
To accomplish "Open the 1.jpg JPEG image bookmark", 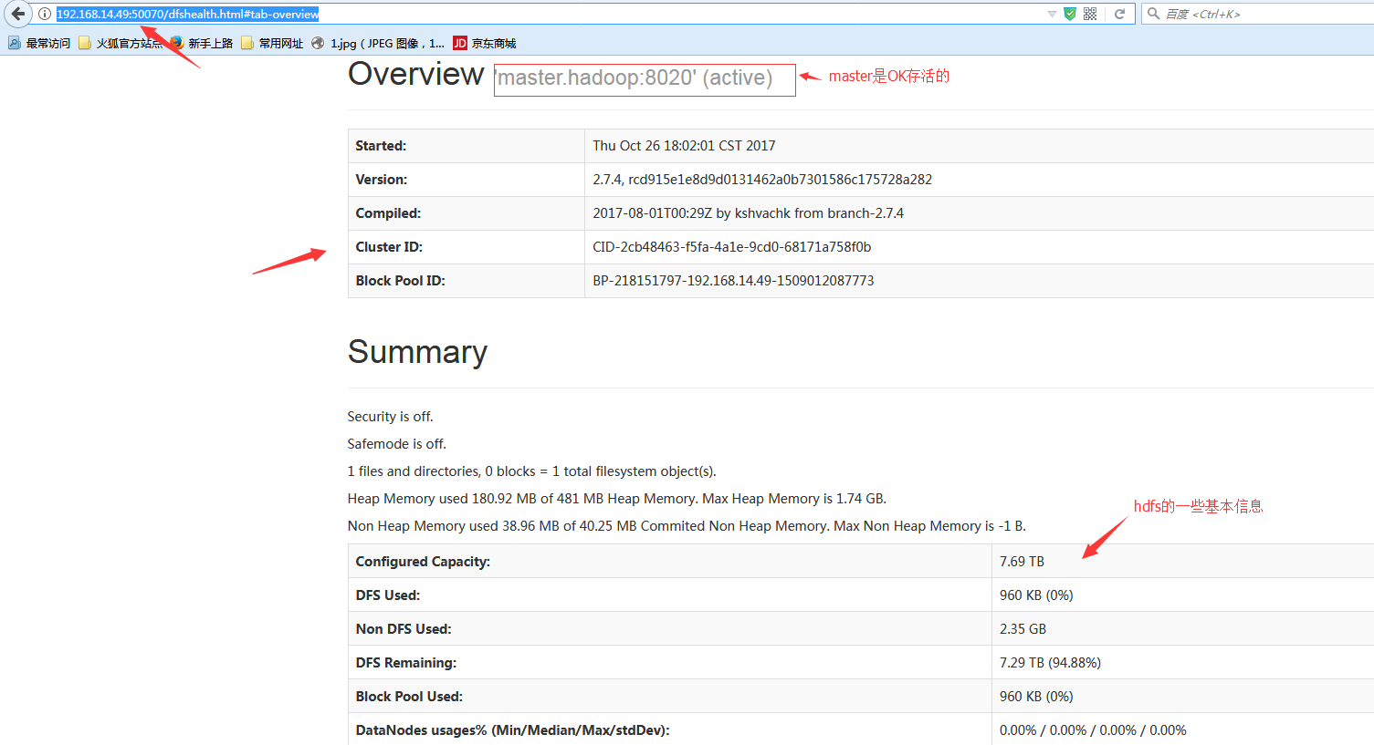I will 378,43.
